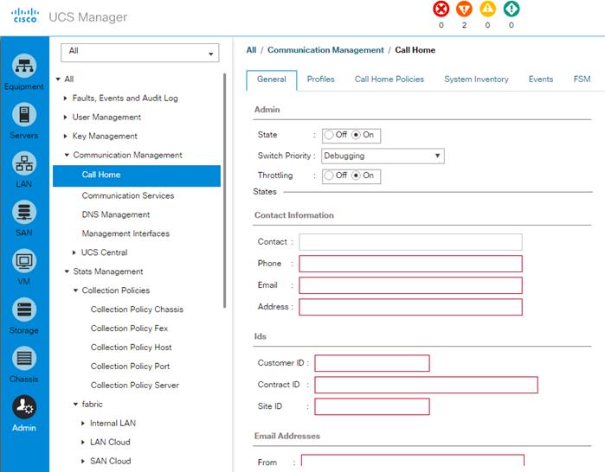The width and height of the screenshot is (605, 472).
Task: Click the All breadcrumb link
Action: pyautogui.click(x=251, y=50)
